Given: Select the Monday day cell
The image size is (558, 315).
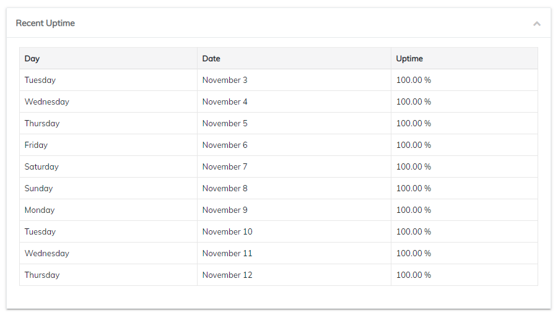Looking at the screenshot, I should [x=40, y=210].
